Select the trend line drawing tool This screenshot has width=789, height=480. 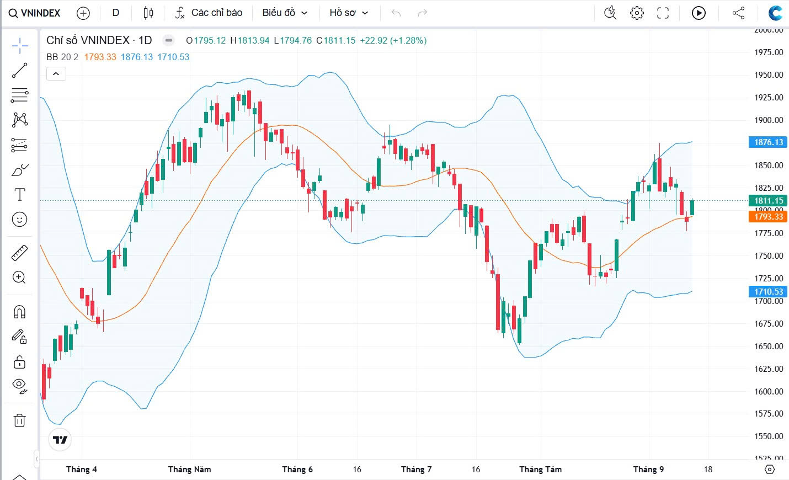[x=19, y=71]
